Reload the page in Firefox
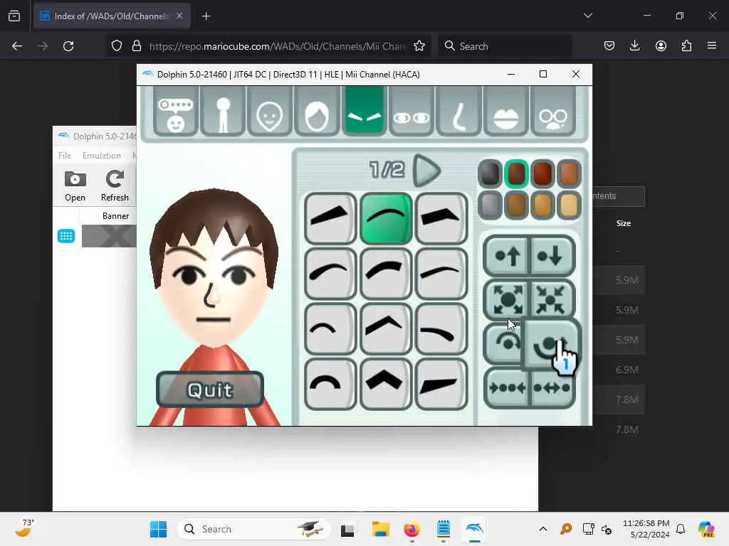 tap(68, 46)
